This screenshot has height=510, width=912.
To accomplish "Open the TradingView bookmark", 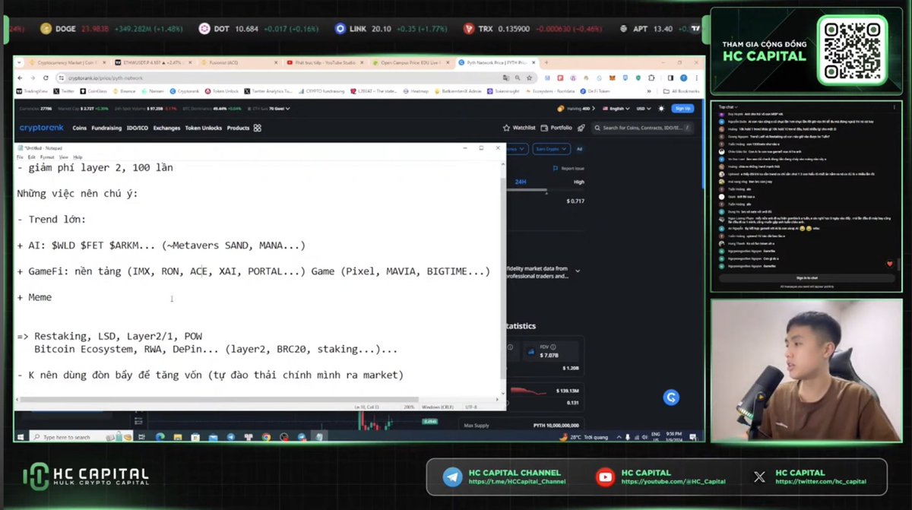I will tap(33, 90).
